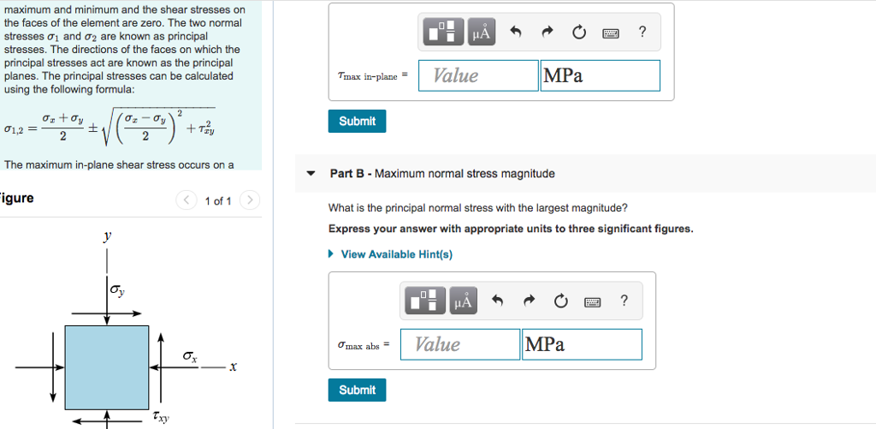Redo in the shear stress answer toolbar
876x429 pixels.
point(547,33)
